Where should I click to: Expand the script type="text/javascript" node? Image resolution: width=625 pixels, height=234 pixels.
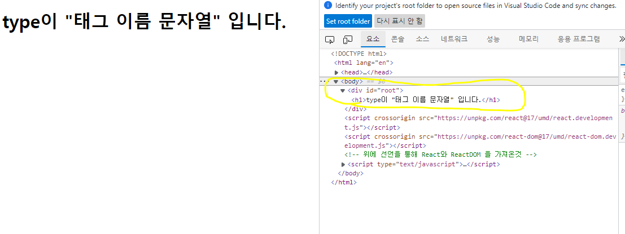(344, 164)
